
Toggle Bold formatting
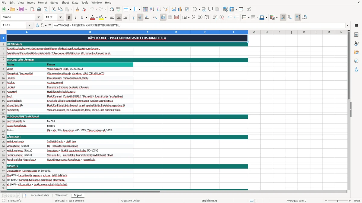click(69, 17)
